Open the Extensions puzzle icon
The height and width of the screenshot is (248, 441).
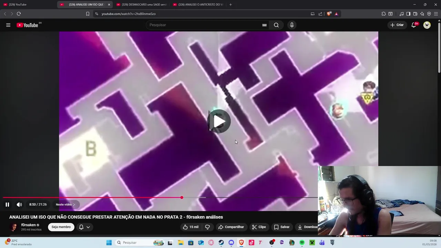383,14
